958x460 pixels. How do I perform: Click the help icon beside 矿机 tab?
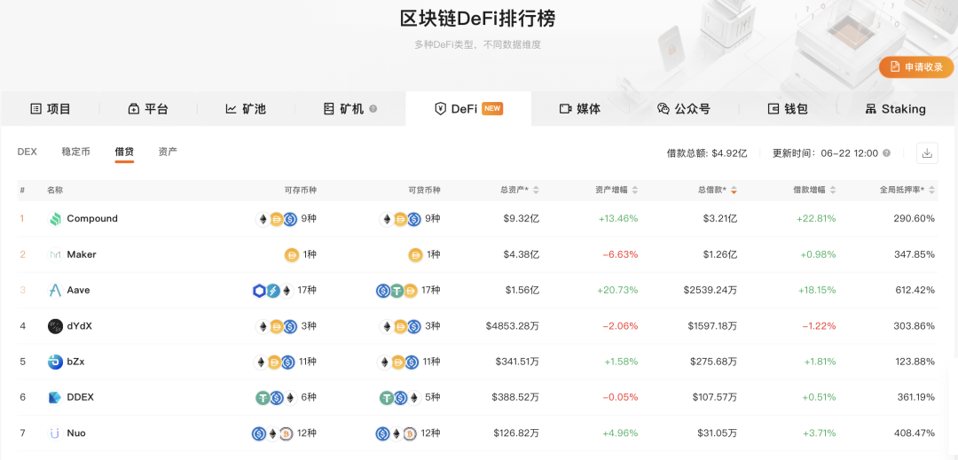tap(373, 109)
